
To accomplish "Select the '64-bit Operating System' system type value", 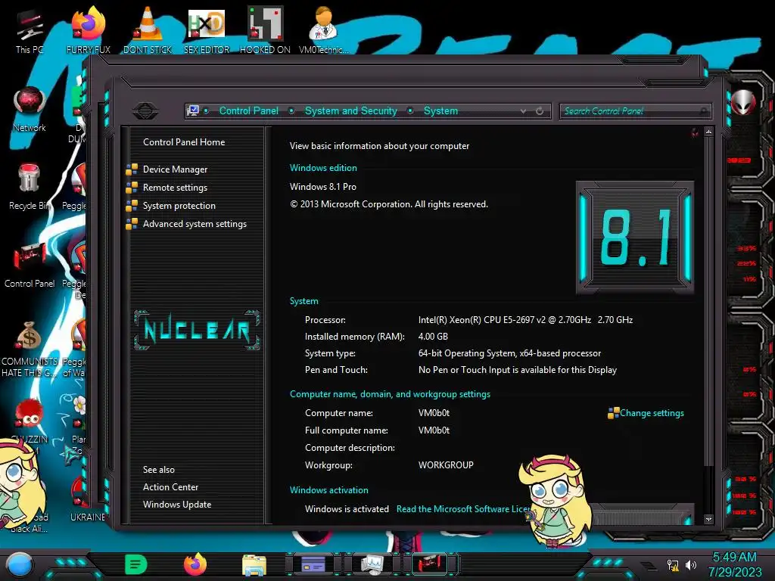I will (x=509, y=353).
